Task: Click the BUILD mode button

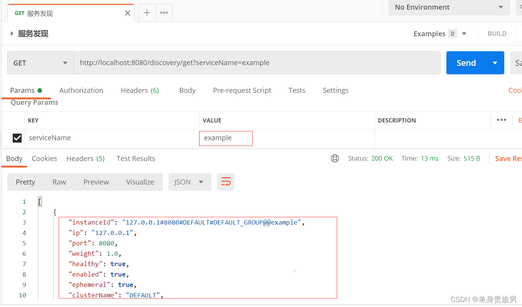Action: coord(497,34)
